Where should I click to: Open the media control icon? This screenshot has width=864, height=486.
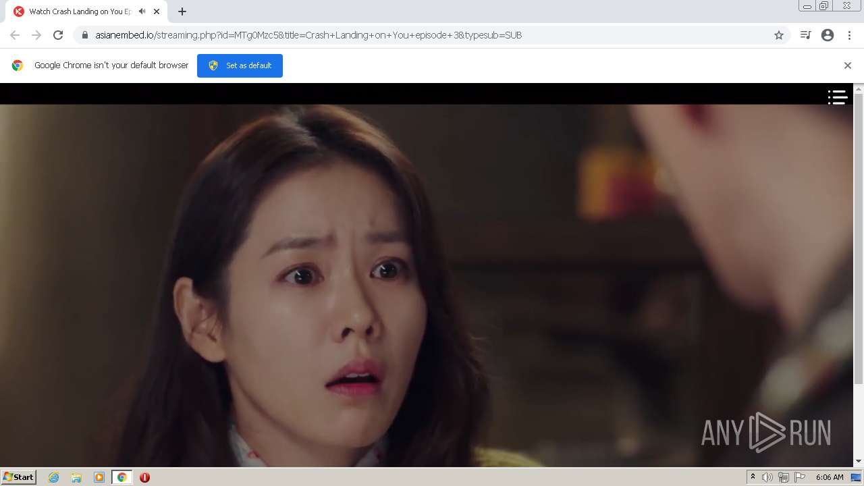tap(805, 35)
